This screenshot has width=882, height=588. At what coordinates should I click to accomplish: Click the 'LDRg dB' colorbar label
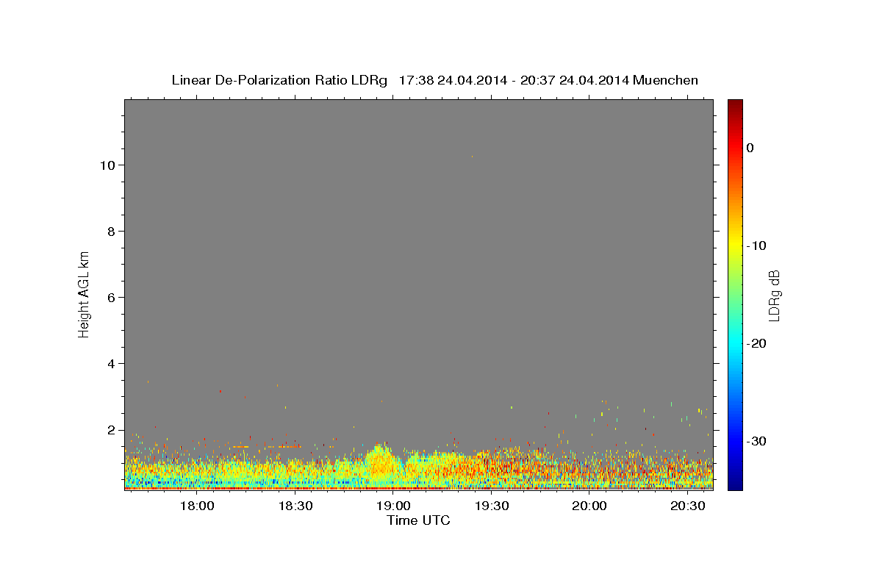tap(774, 295)
